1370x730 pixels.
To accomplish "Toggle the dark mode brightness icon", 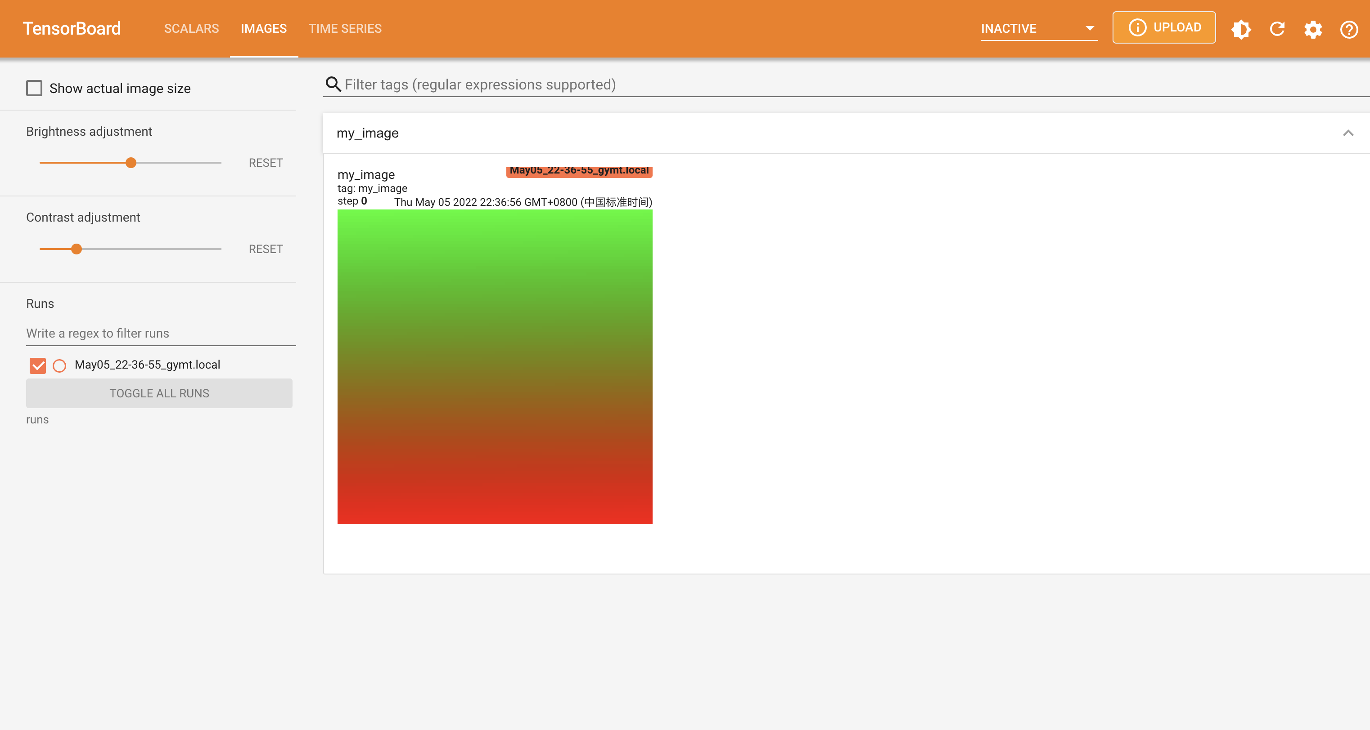I will click(x=1241, y=29).
